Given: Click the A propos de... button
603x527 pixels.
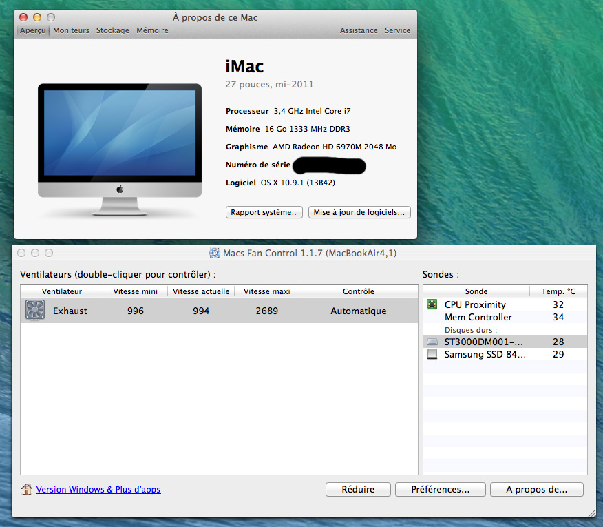Looking at the screenshot, I should (537, 489).
